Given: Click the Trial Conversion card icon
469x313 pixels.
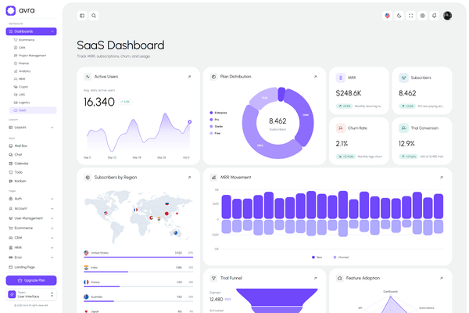Looking at the screenshot, I should point(403,128).
